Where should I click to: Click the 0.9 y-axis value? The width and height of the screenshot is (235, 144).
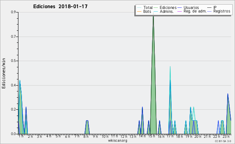(x=13, y=12)
